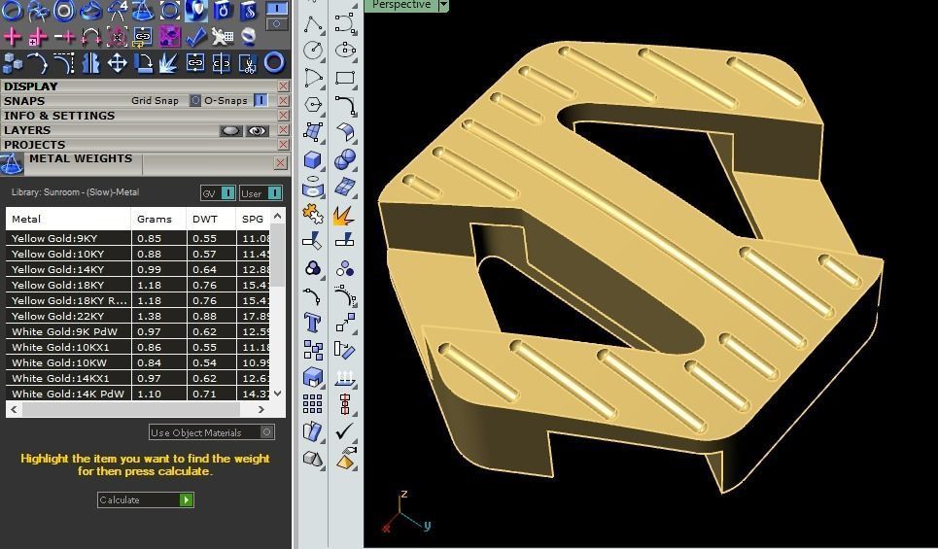Click the table scroll-left arrow
The image size is (938, 549).
14,410
